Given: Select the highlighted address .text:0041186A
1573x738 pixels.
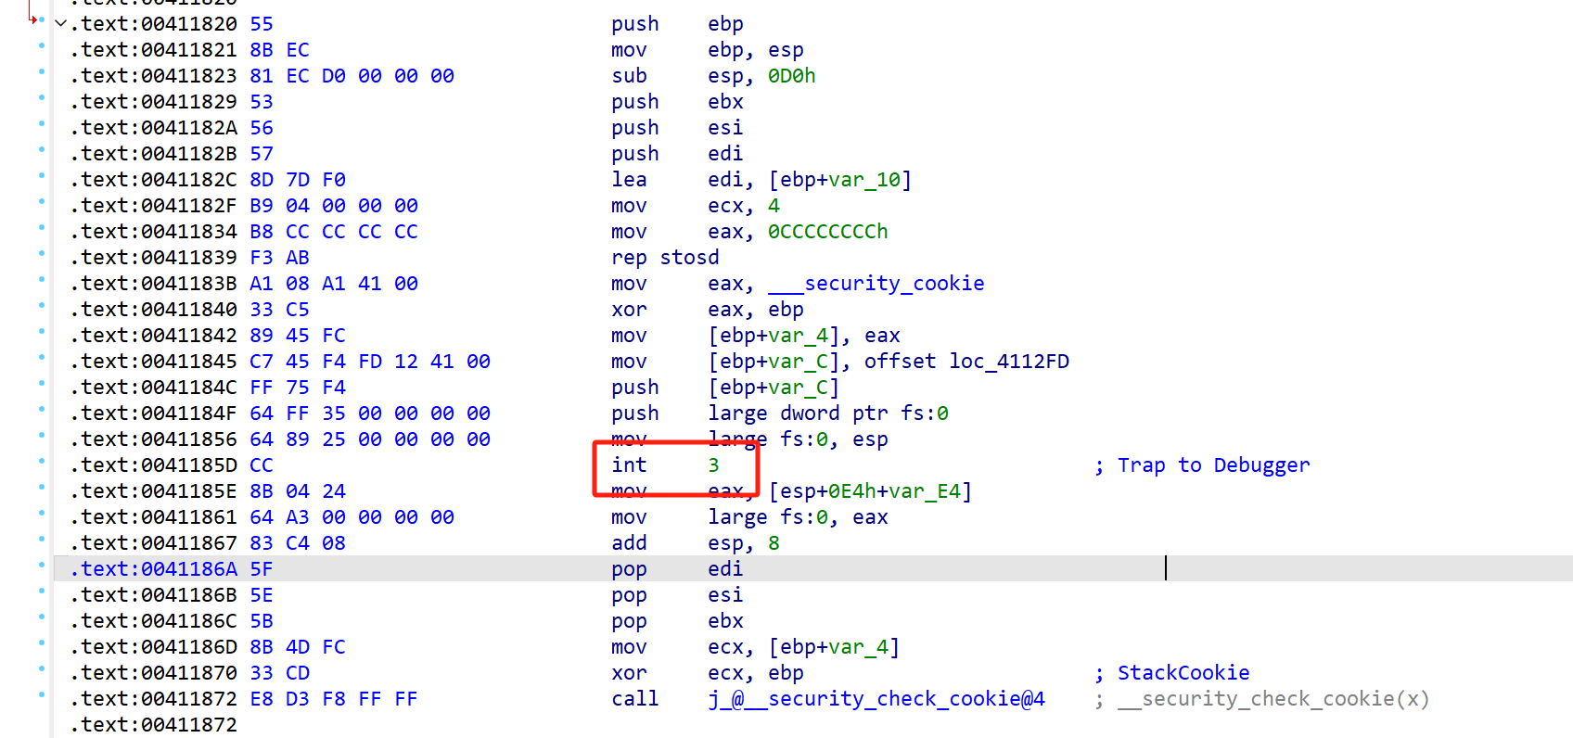Looking at the screenshot, I should click(x=153, y=569).
